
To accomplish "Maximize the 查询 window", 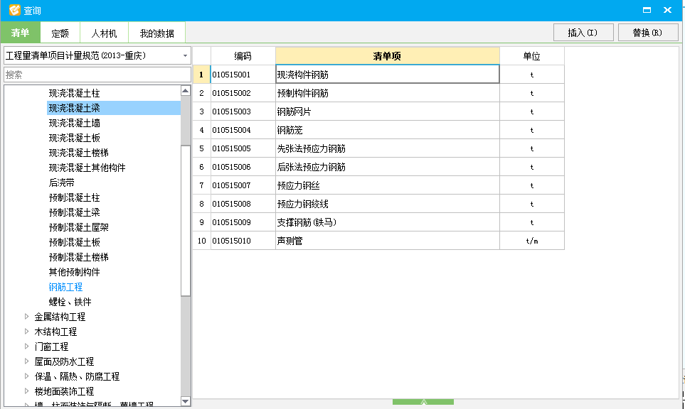I will click(x=647, y=10).
